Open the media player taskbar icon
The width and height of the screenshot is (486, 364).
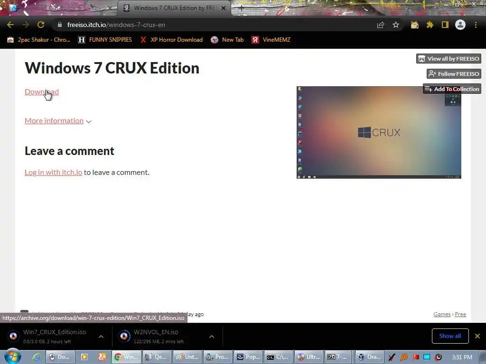[84, 357]
